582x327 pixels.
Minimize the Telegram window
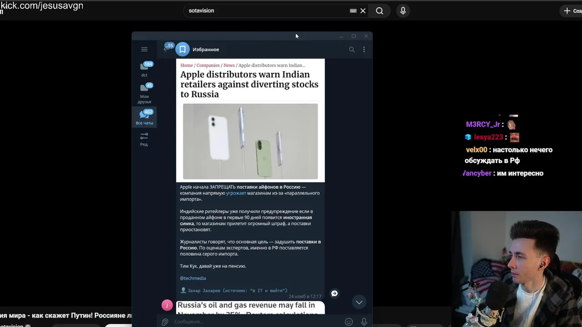click(341, 36)
